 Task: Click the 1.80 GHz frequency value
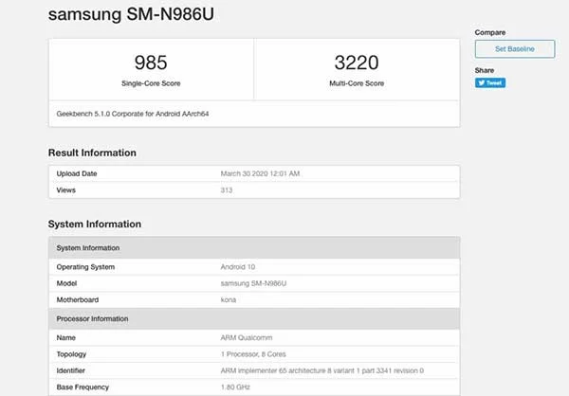pyautogui.click(x=235, y=387)
